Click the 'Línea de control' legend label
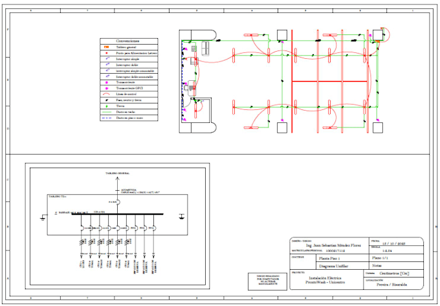This screenshot has width=440, height=306. (127, 94)
